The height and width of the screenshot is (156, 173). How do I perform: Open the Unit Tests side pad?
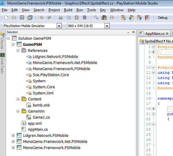pos(2,63)
